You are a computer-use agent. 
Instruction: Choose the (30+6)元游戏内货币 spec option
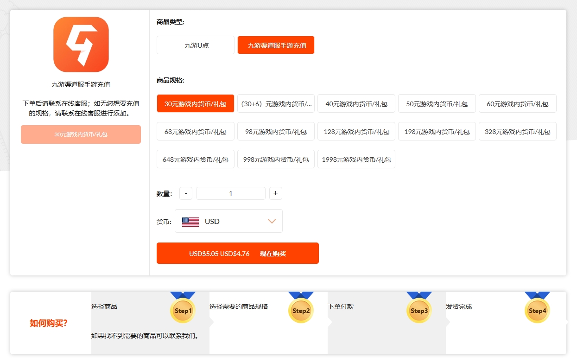(276, 103)
